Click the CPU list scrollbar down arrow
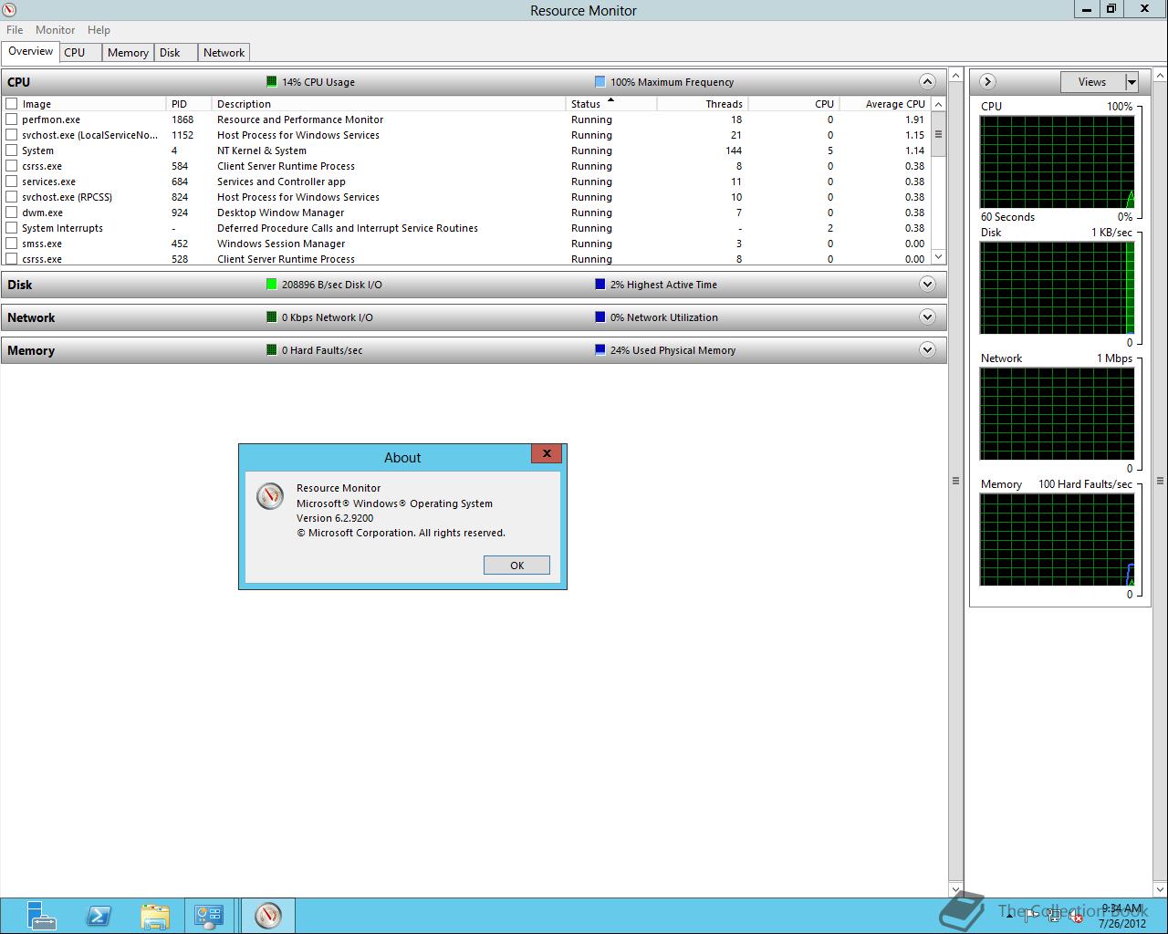Screen dimensions: 1168x934 click(938, 257)
